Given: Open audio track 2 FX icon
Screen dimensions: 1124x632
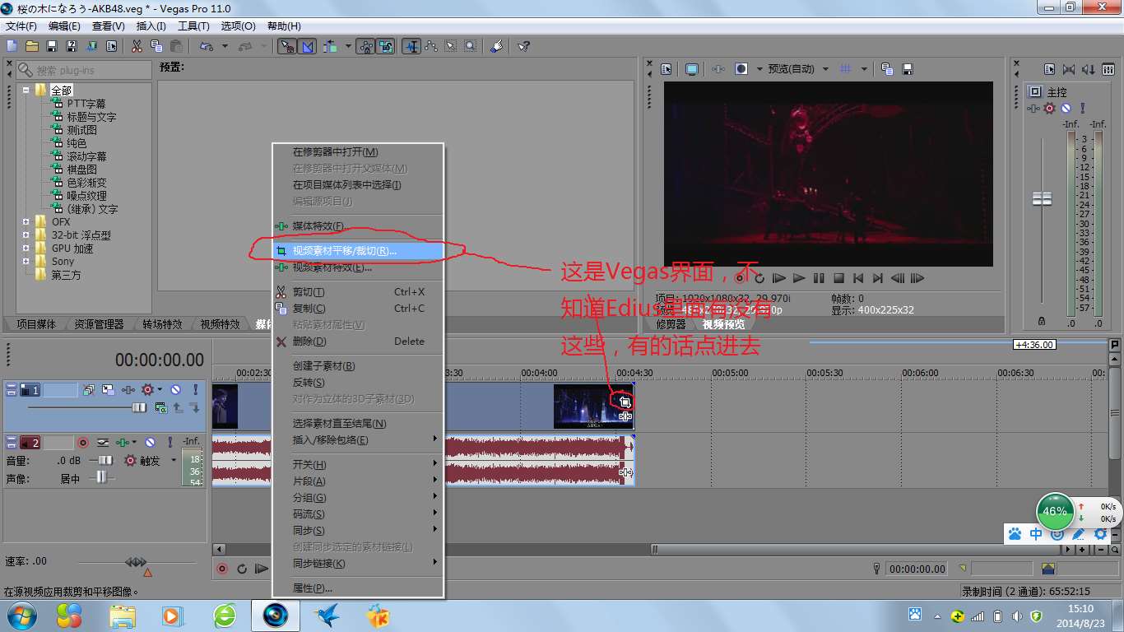Looking at the screenshot, I should [x=123, y=443].
